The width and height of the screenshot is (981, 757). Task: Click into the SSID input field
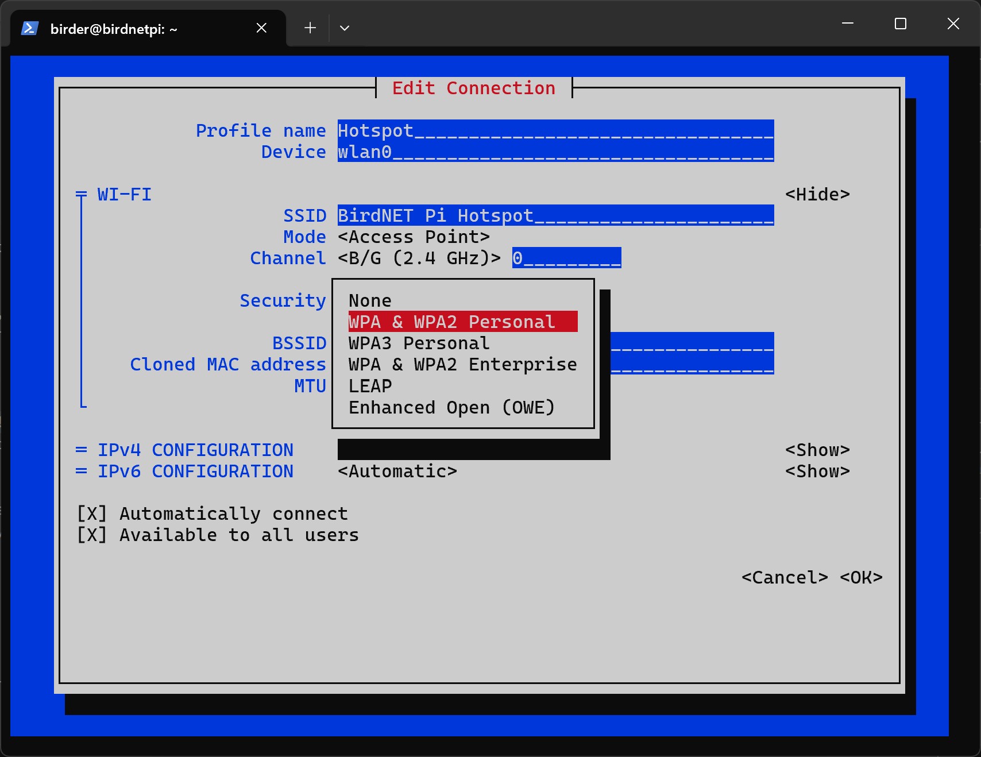[555, 215]
